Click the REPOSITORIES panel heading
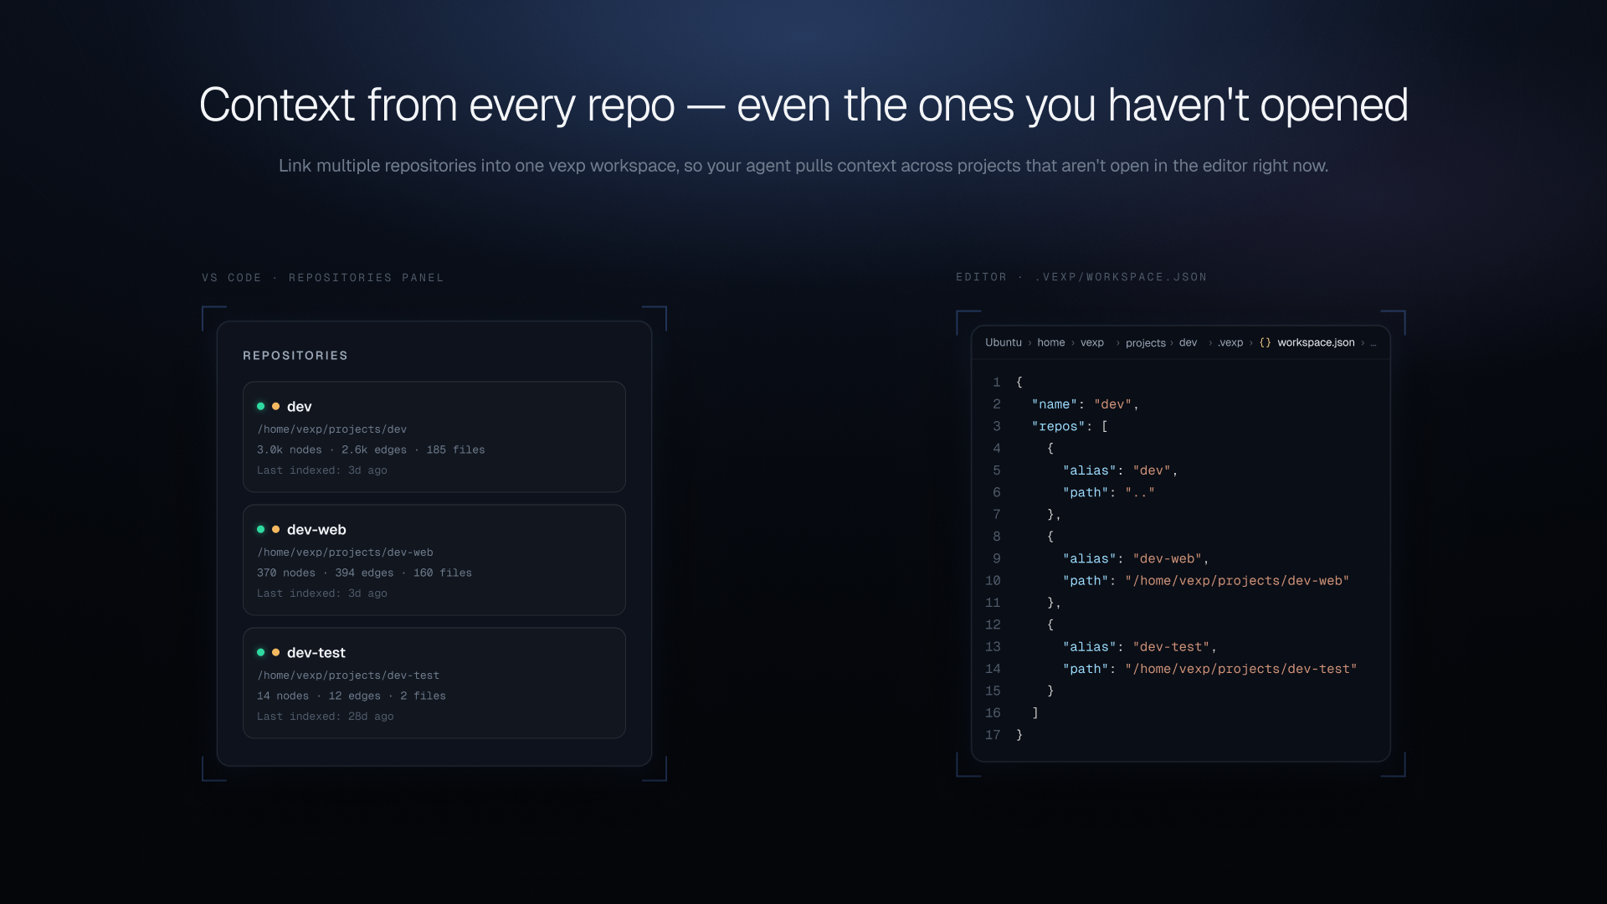The width and height of the screenshot is (1607, 904). (295, 356)
